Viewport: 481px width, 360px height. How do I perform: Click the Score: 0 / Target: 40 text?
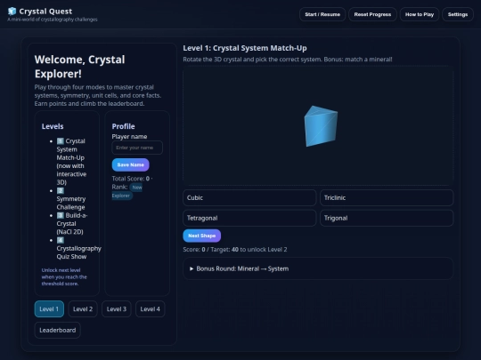pyautogui.click(x=235, y=250)
